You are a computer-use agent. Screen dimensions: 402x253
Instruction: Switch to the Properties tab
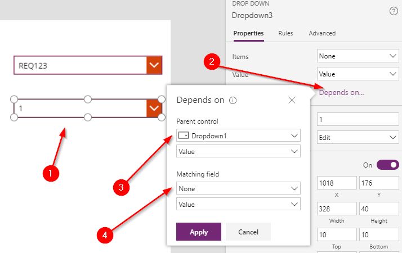(x=248, y=33)
